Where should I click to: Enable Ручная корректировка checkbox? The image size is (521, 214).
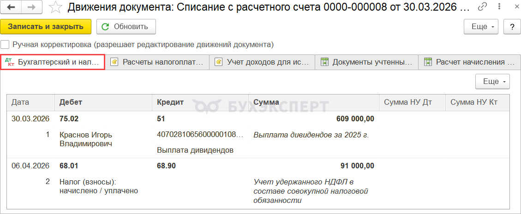pos(5,45)
